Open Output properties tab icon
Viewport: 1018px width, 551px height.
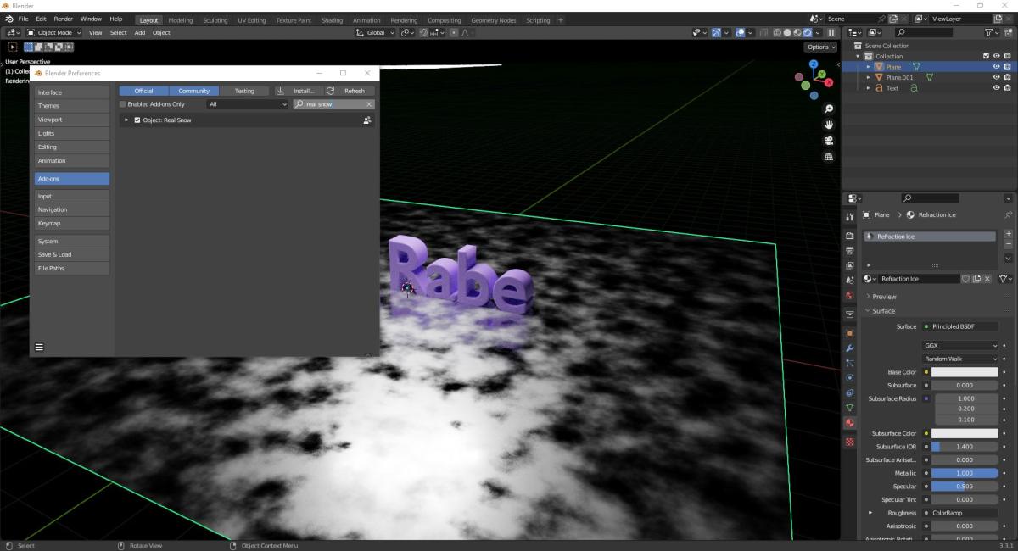click(849, 251)
